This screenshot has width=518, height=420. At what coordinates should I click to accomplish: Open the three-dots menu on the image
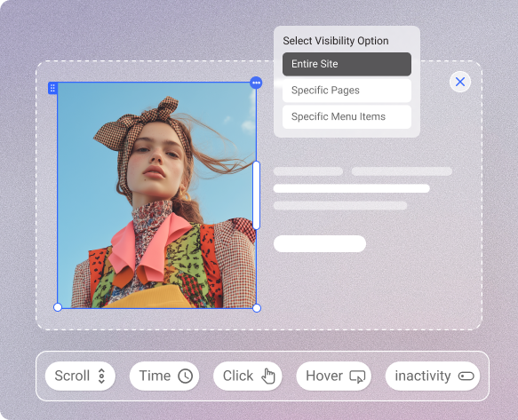(x=256, y=83)
